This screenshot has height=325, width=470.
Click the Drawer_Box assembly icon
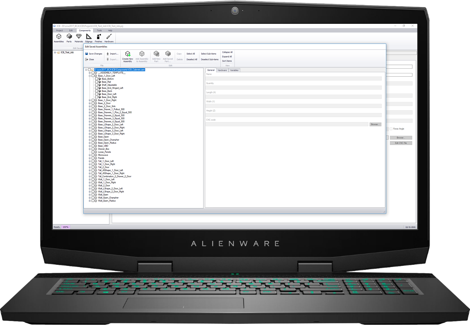coord(96,149)
